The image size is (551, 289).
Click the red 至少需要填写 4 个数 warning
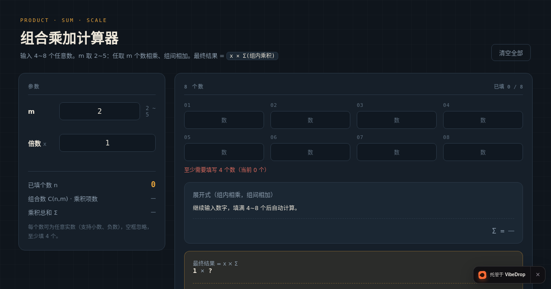pyautogui.click(x=226, y=170)
